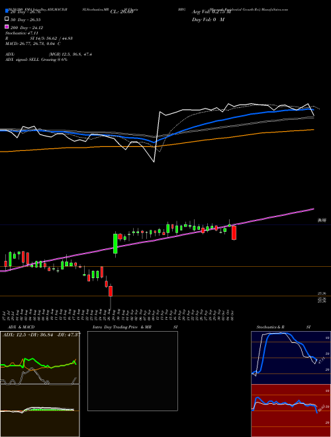Click the 'Avg Vol: 0.275 M' label
Screen dimensions: 331x437
pyautogui.click(x=211, y=12)
